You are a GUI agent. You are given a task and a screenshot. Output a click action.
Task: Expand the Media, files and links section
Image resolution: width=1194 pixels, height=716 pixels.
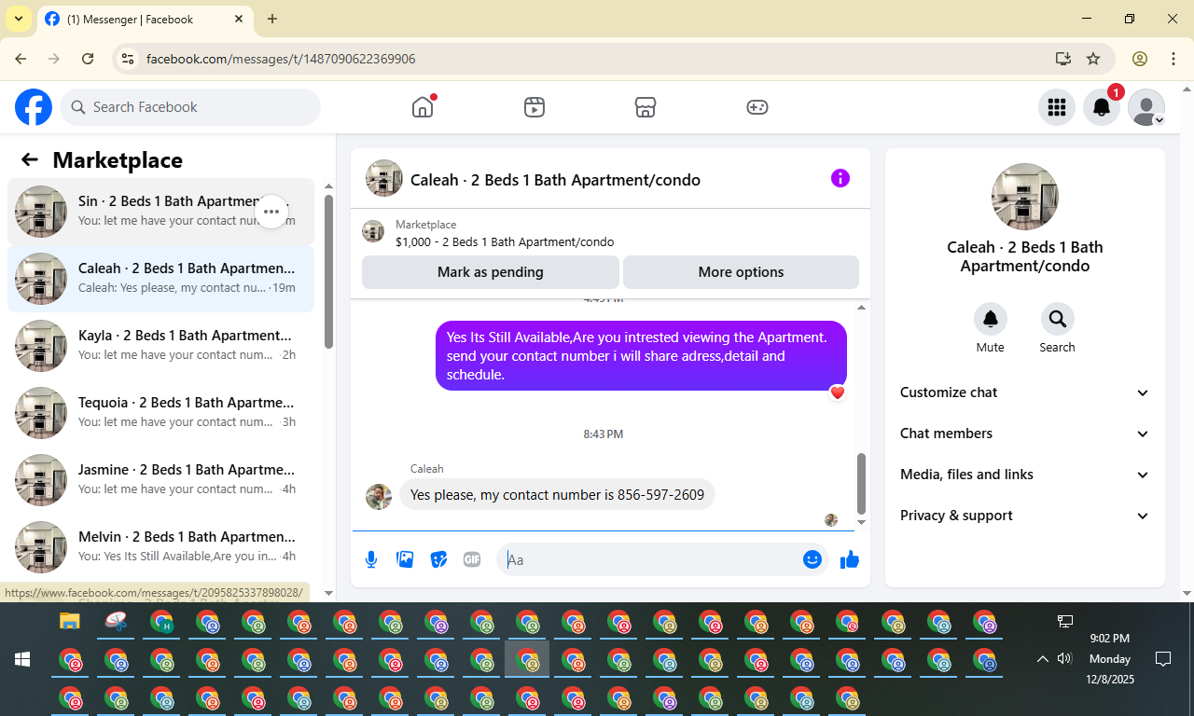[x=1025, y=475]
